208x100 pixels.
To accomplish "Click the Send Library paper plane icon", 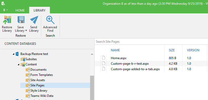I will click(34, 20).
